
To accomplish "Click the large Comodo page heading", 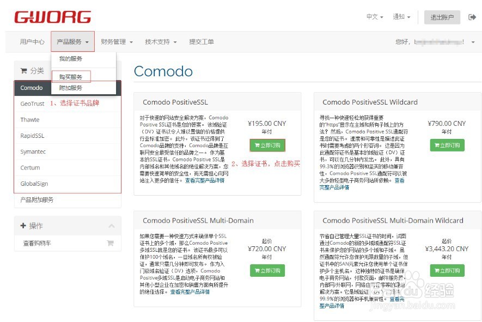I will click(x=163, y=71).
